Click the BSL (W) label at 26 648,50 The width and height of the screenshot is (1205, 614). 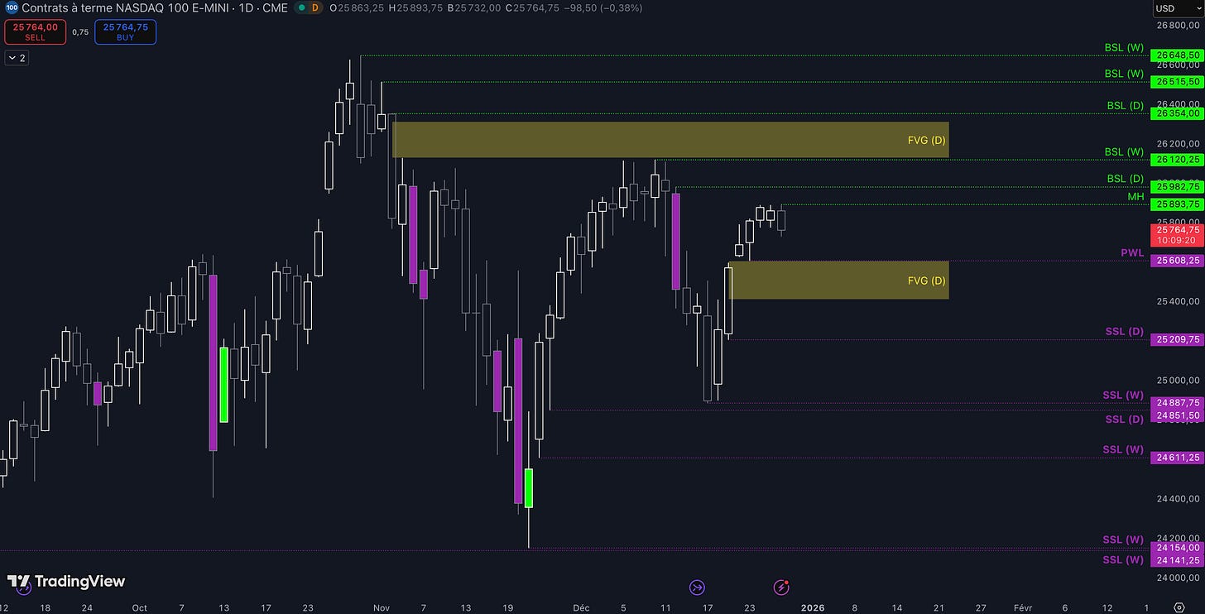1124,48
